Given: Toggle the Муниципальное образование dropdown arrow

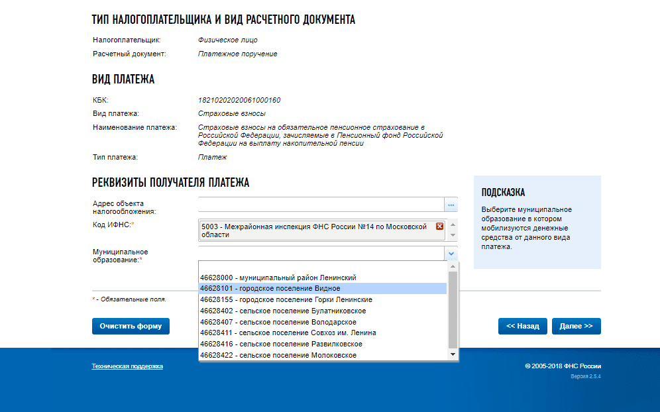Looking at the screenshot, I should [451, 254].
